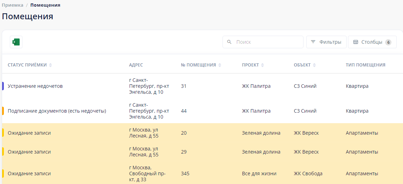Click Помещения in the breadcrumb

click(x=45, y=5)
